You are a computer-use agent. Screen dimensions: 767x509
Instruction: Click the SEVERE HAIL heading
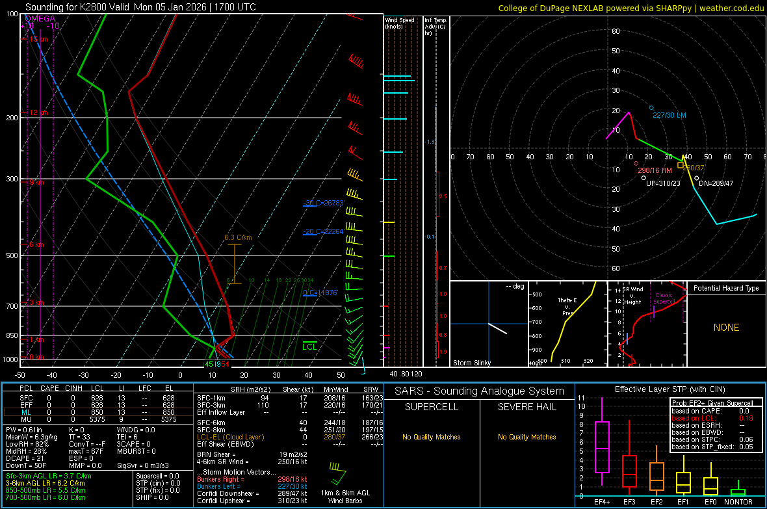pos(526,407)
